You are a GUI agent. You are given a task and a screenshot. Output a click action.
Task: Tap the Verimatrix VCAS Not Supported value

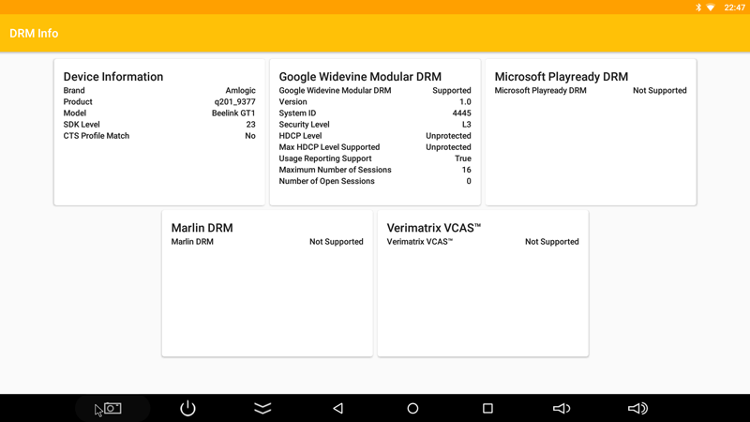pyautogui.click(x=552, y=242)
